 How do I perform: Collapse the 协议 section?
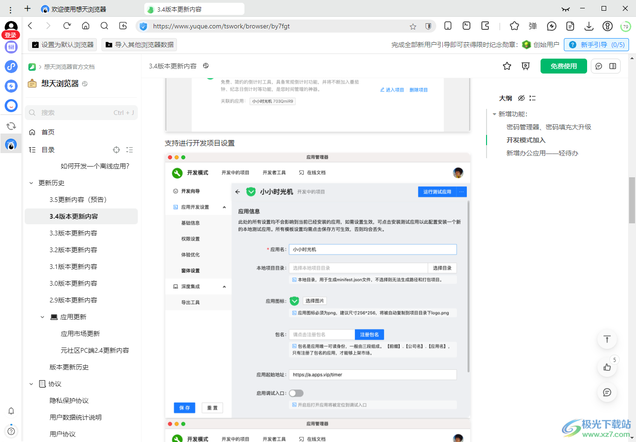pos(31,384)
